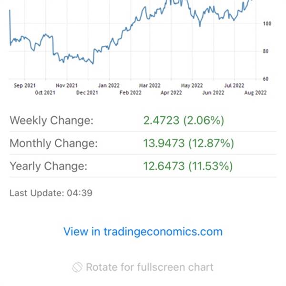Tap the Last Update 04:39 text
The width and height of the screenshot is (286, 286).
tap(51, 193)
